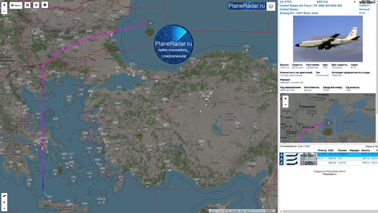Click ICAO code AE01CA in the detail header
Viewport: 378px width, 213px height.
click(322, 2)
